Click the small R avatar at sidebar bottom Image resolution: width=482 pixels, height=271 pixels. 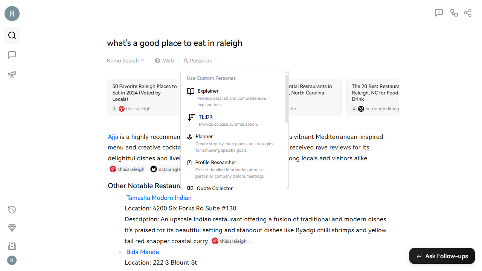(12, 260)
